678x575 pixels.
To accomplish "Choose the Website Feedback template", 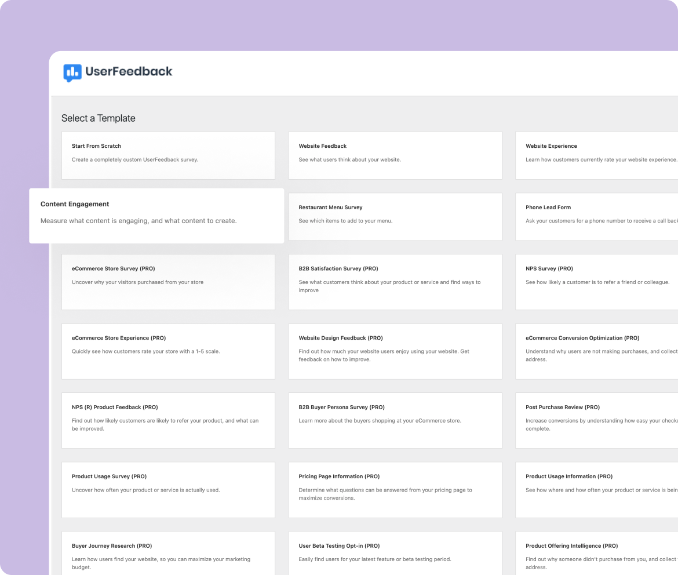I will pyautogui.click(x=395, y=155).
